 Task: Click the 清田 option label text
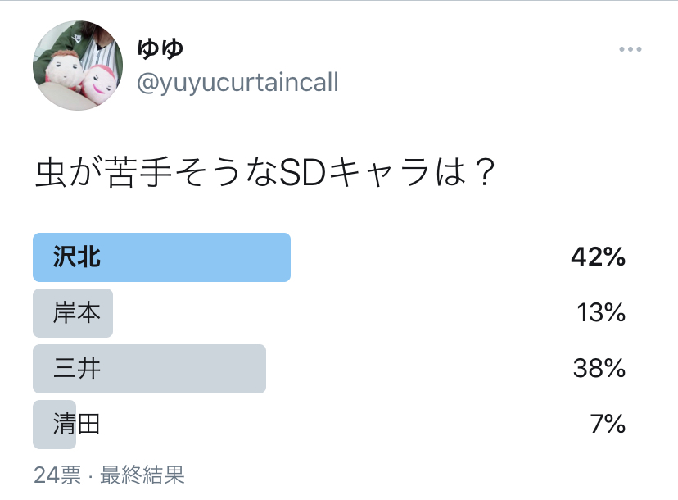coord(77,425)
